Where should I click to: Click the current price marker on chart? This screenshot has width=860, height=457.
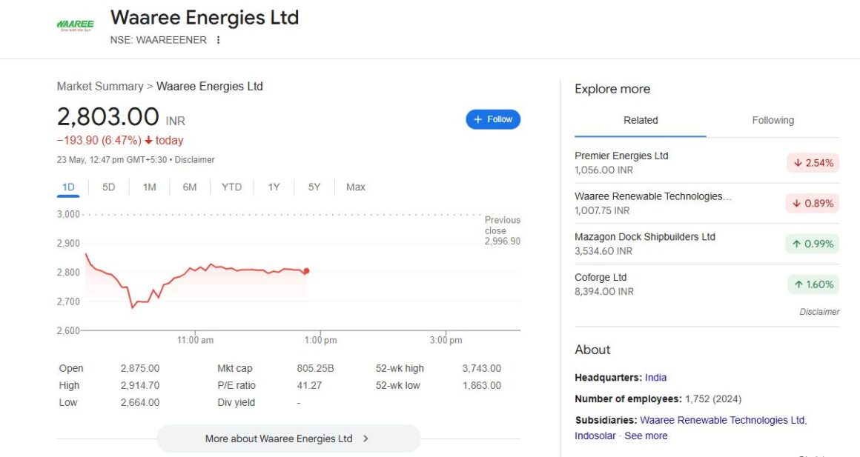click(306, 271)
